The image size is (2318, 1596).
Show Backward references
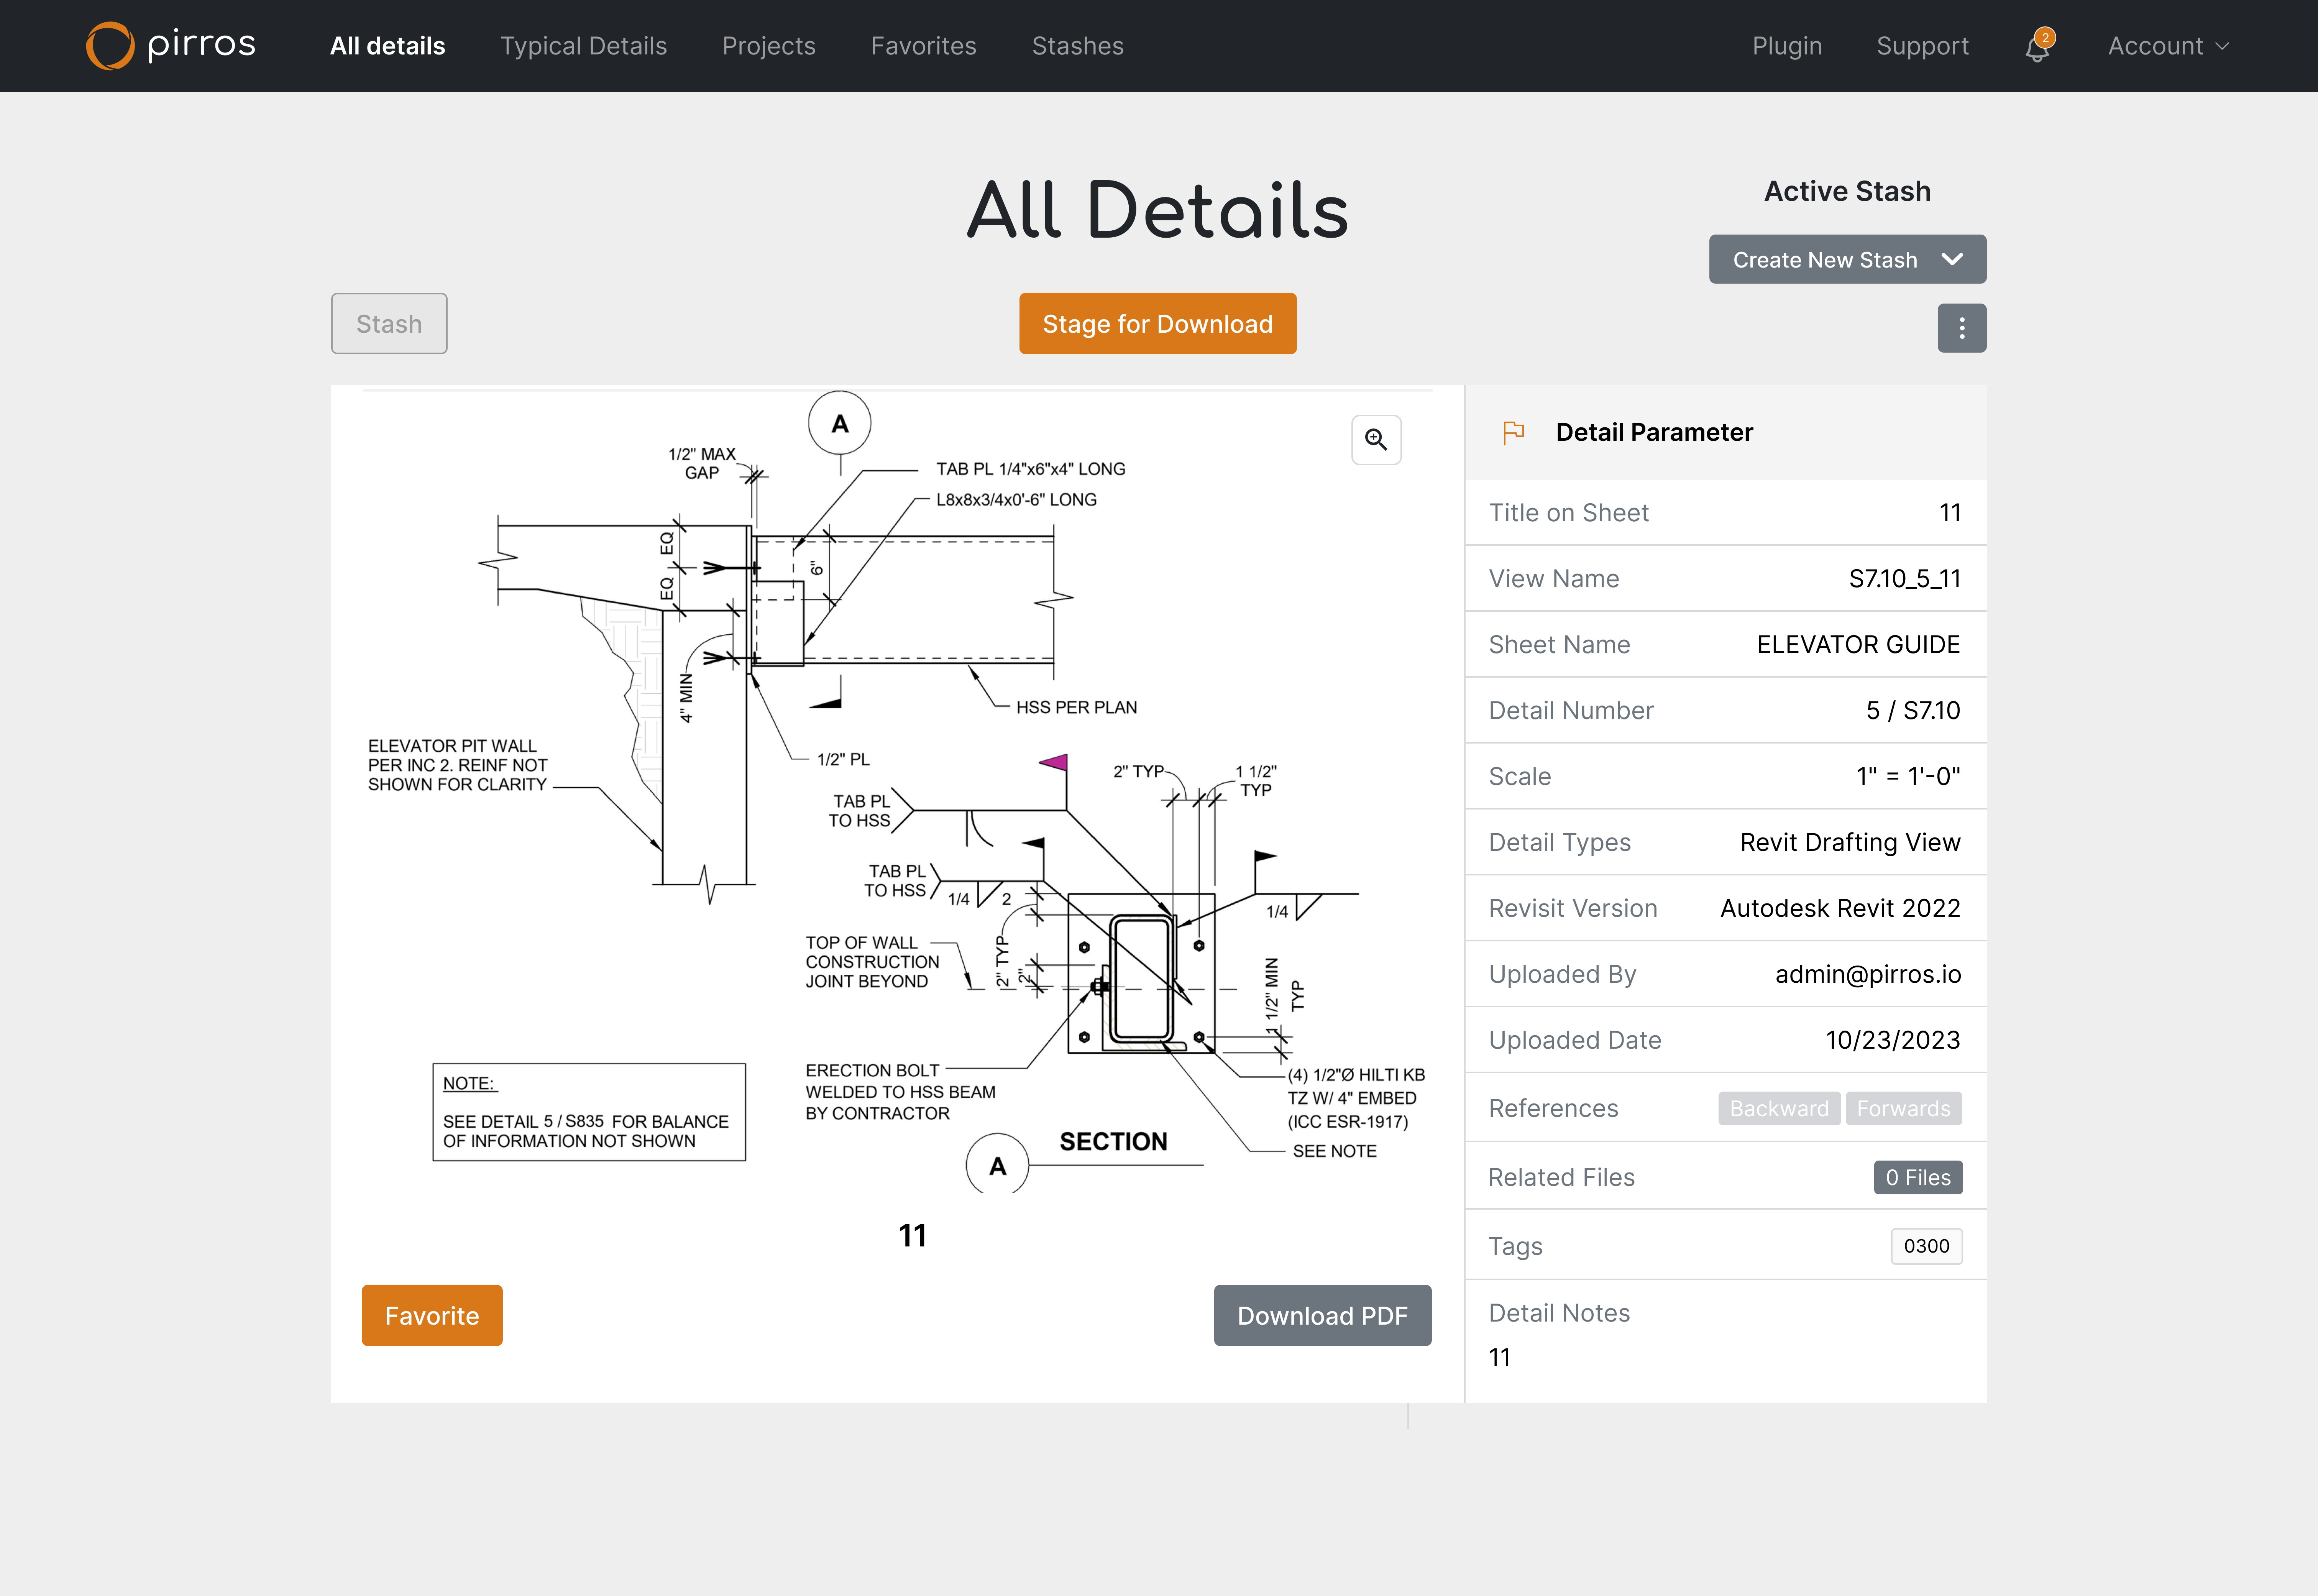point(1779,1109)
